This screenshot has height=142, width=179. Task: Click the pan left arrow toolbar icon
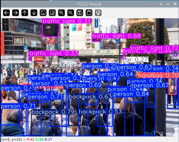pyautogui.click(x=7, y=13)
